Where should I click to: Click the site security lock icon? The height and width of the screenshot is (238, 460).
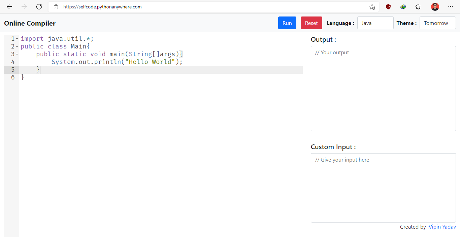(x=56, y=6)
